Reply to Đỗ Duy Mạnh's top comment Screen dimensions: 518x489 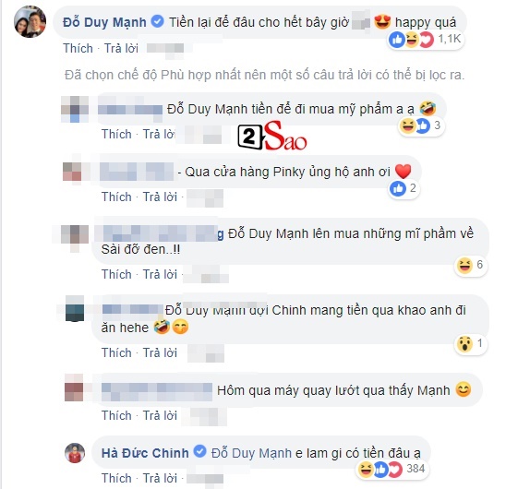(x=121, y=48)
